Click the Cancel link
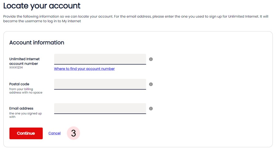This screenshot has width=276, height=150. pos(54,133)
